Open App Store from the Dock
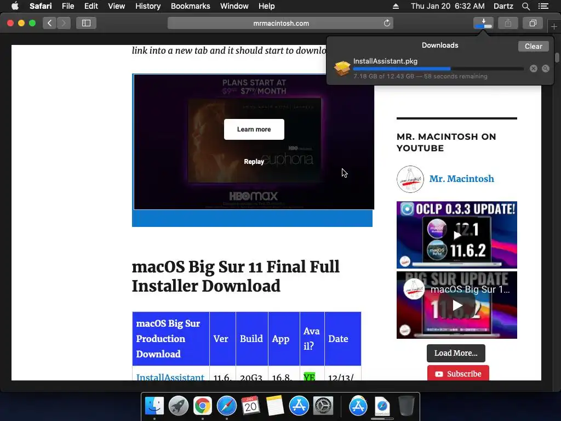561x421 pixels. pyautogui.click(x=299, y=406)
